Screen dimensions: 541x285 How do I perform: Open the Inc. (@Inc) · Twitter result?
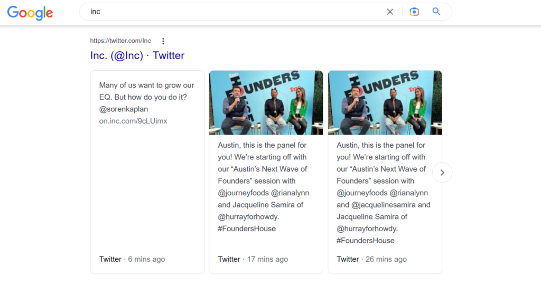(137, 55)
